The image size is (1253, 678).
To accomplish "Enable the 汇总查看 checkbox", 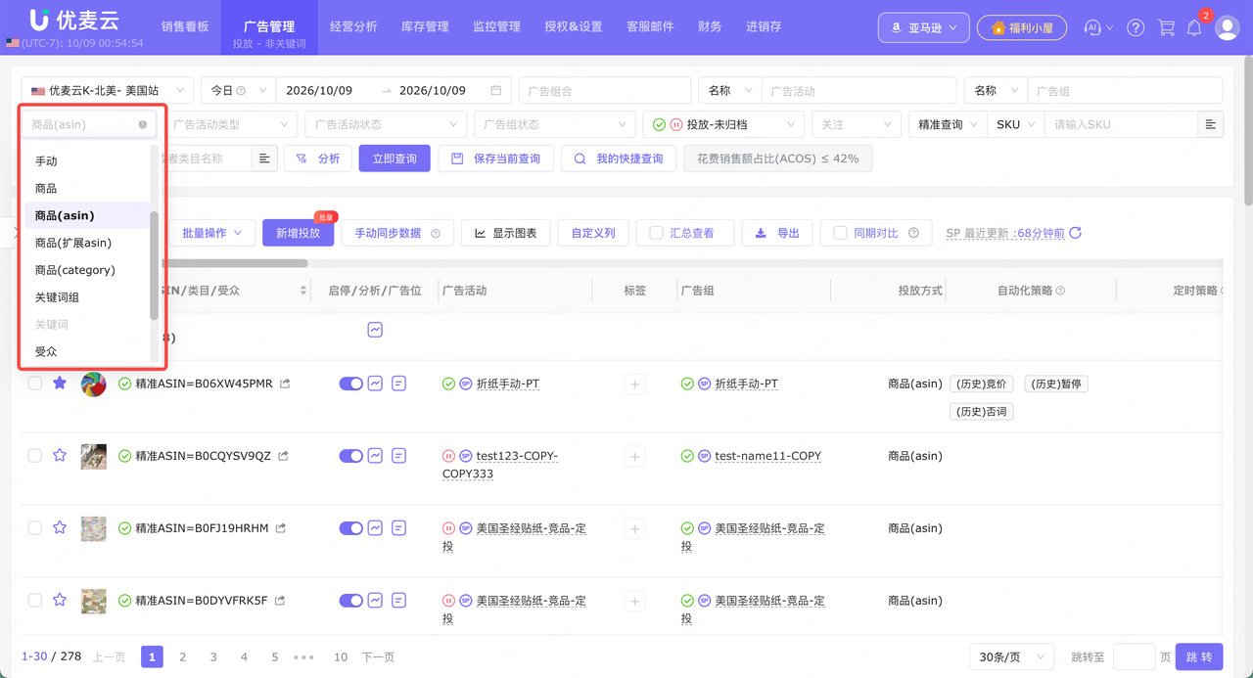I will [x=656, y=233].
